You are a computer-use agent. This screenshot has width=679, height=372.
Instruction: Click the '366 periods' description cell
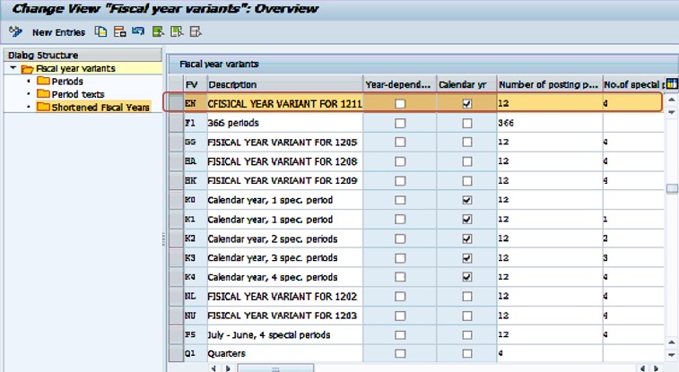284,123
